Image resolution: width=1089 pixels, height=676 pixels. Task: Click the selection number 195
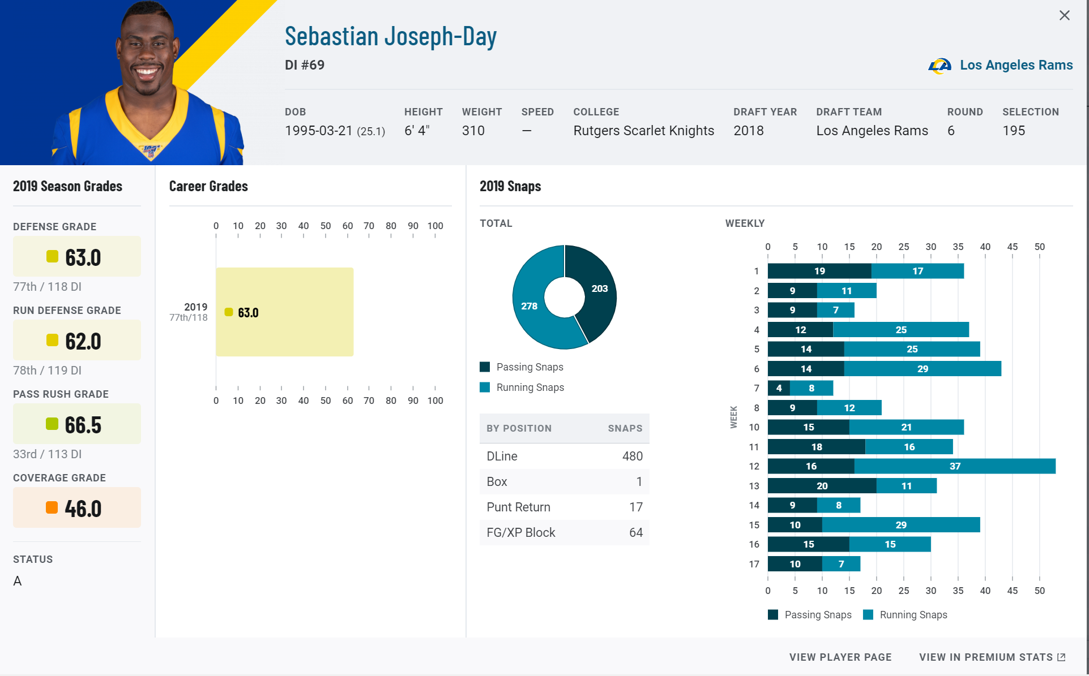coord(1014,131)
